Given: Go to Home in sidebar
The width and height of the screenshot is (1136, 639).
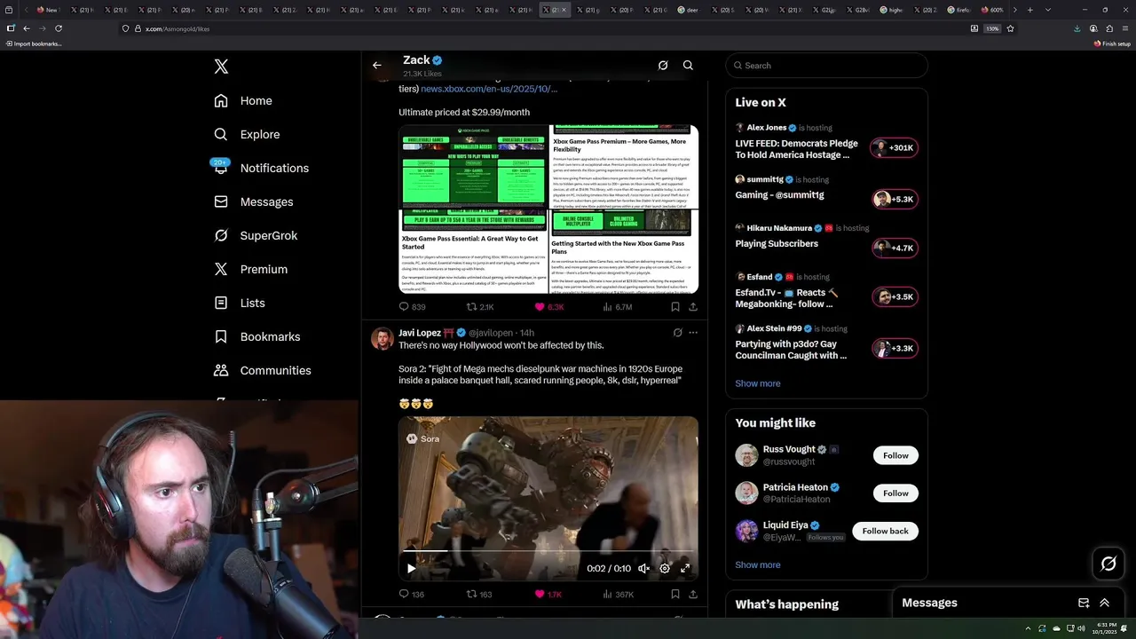Looking at the screenshot, I should (x=243, y=100).
